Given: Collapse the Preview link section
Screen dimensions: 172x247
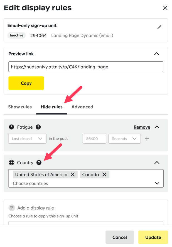Looking at the screenshot, I should [157, 54].
